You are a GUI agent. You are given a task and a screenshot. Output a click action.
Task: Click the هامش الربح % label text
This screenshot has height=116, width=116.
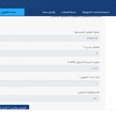click(92, 47)
